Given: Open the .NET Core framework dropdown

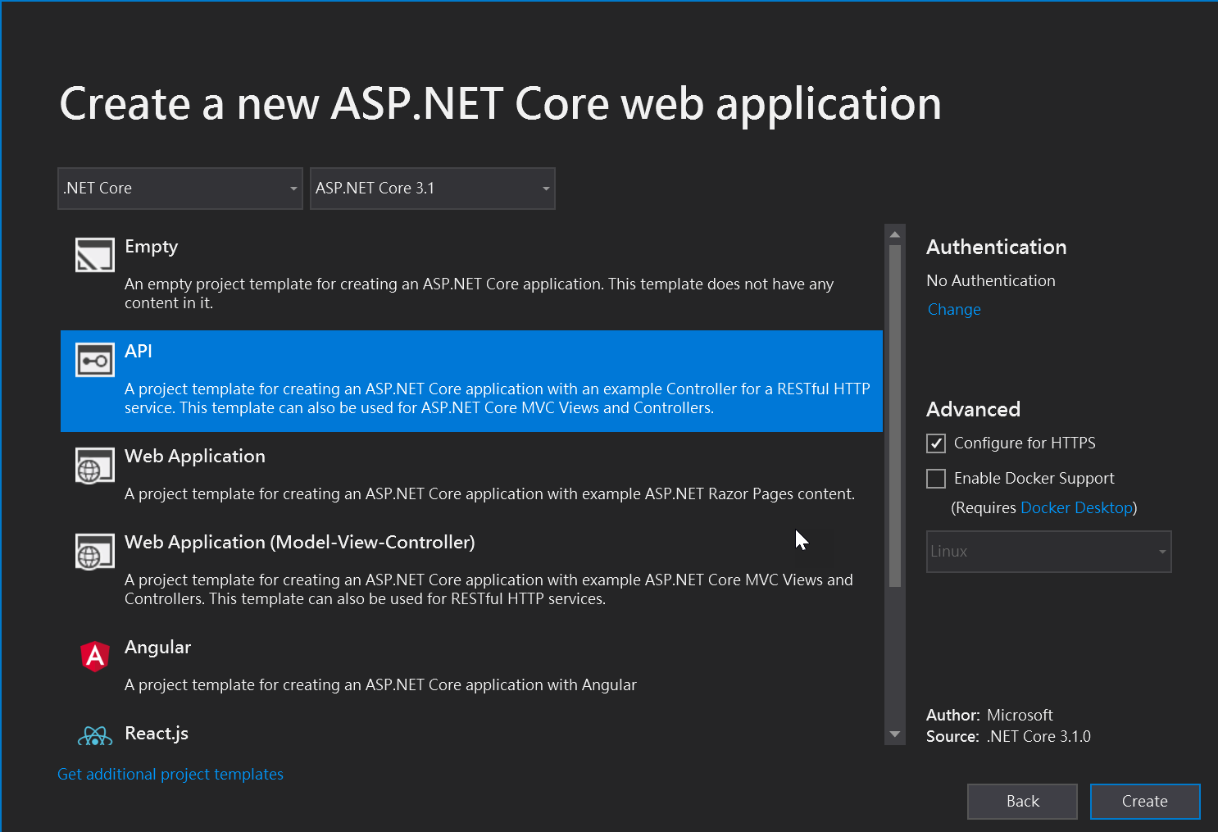Looking at the screenshot, I should (180, 188).
